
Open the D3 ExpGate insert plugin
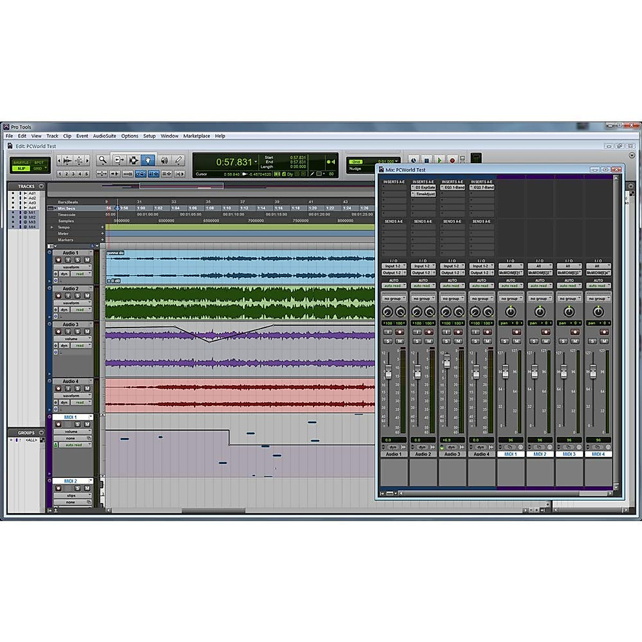tap(424, 188)
